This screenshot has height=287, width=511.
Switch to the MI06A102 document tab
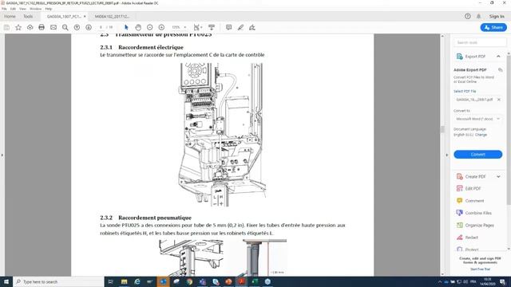113,16
